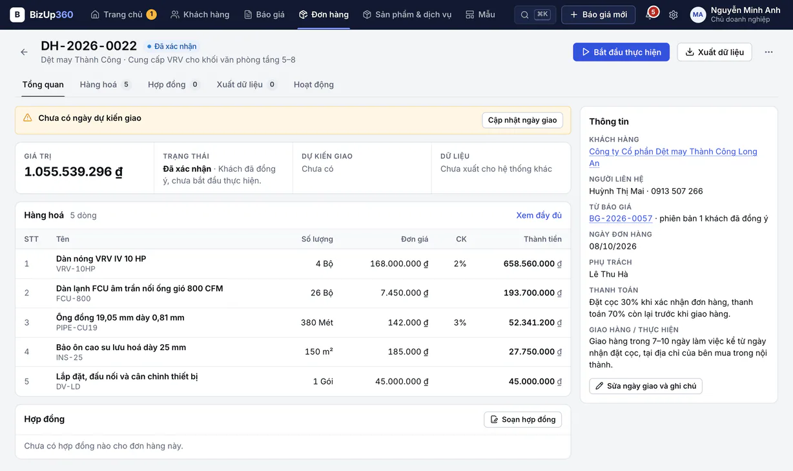
Task: Select row Bảo ôn cao su lưu hoá
Action: pyautogui.click(x=293, y=352)
